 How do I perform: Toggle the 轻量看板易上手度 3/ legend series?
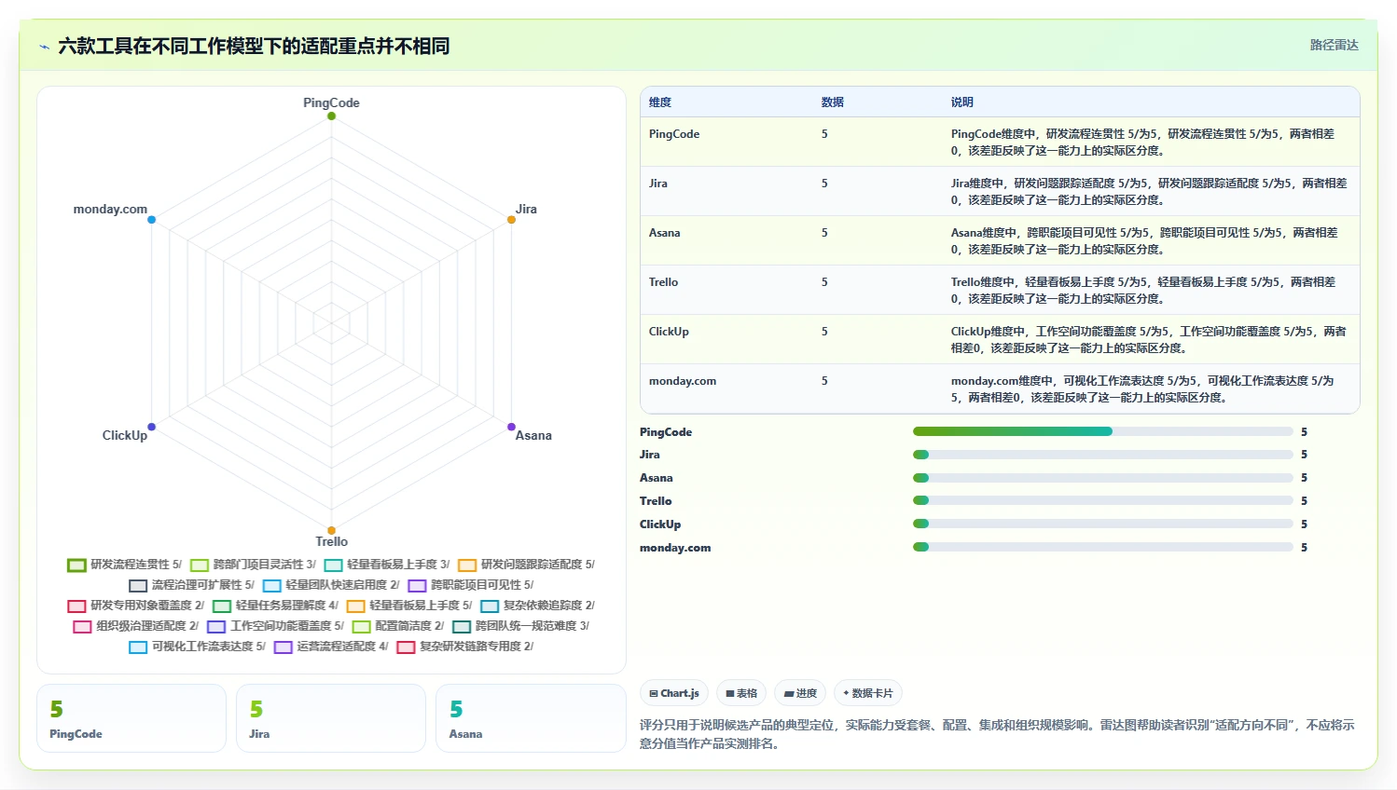(387, 565)
